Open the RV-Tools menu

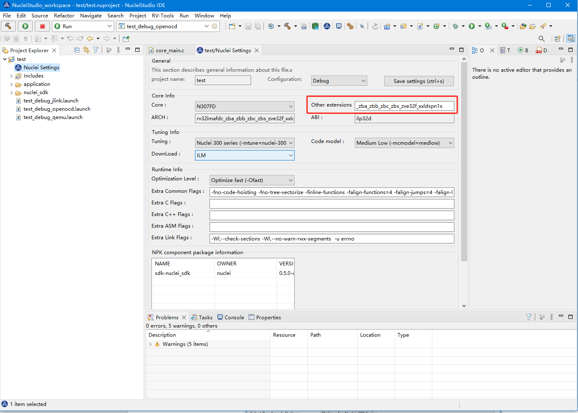[x=163, y=15]
